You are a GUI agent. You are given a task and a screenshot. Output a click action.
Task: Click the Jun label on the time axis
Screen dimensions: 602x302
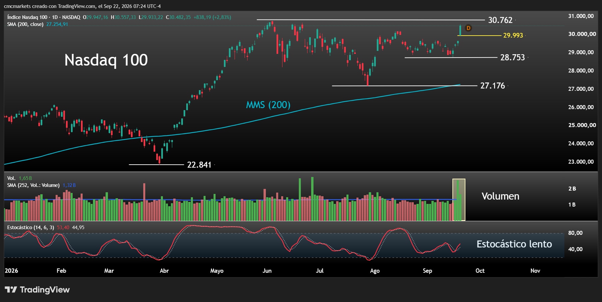267,271
